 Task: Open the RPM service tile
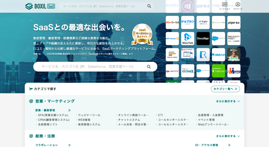[203, 6]
